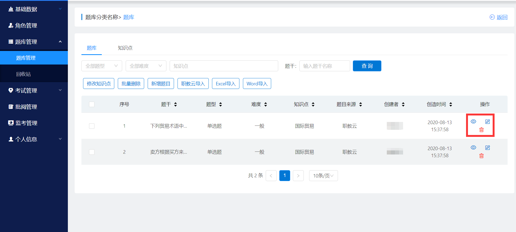Click the 监考管理 camera icon in sidebar
Image resolution: width=516 pixels, height=232 pixels.
coord(11,123)
